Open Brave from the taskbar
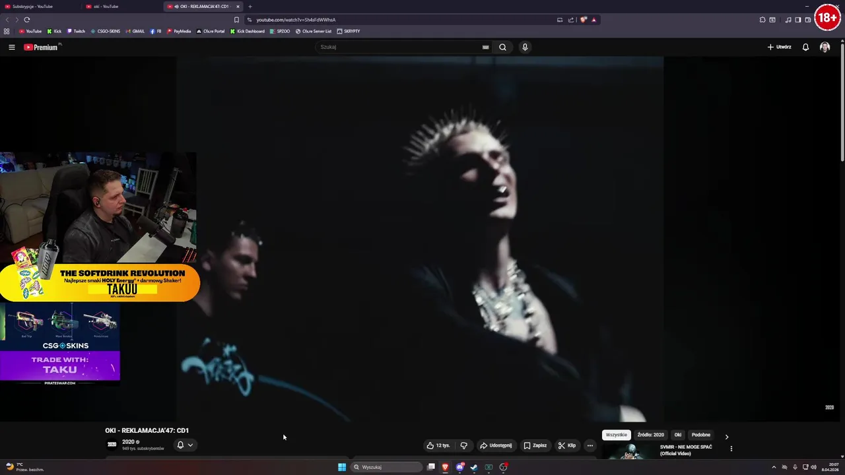845x475 pixels. click(x=445, y=467)
